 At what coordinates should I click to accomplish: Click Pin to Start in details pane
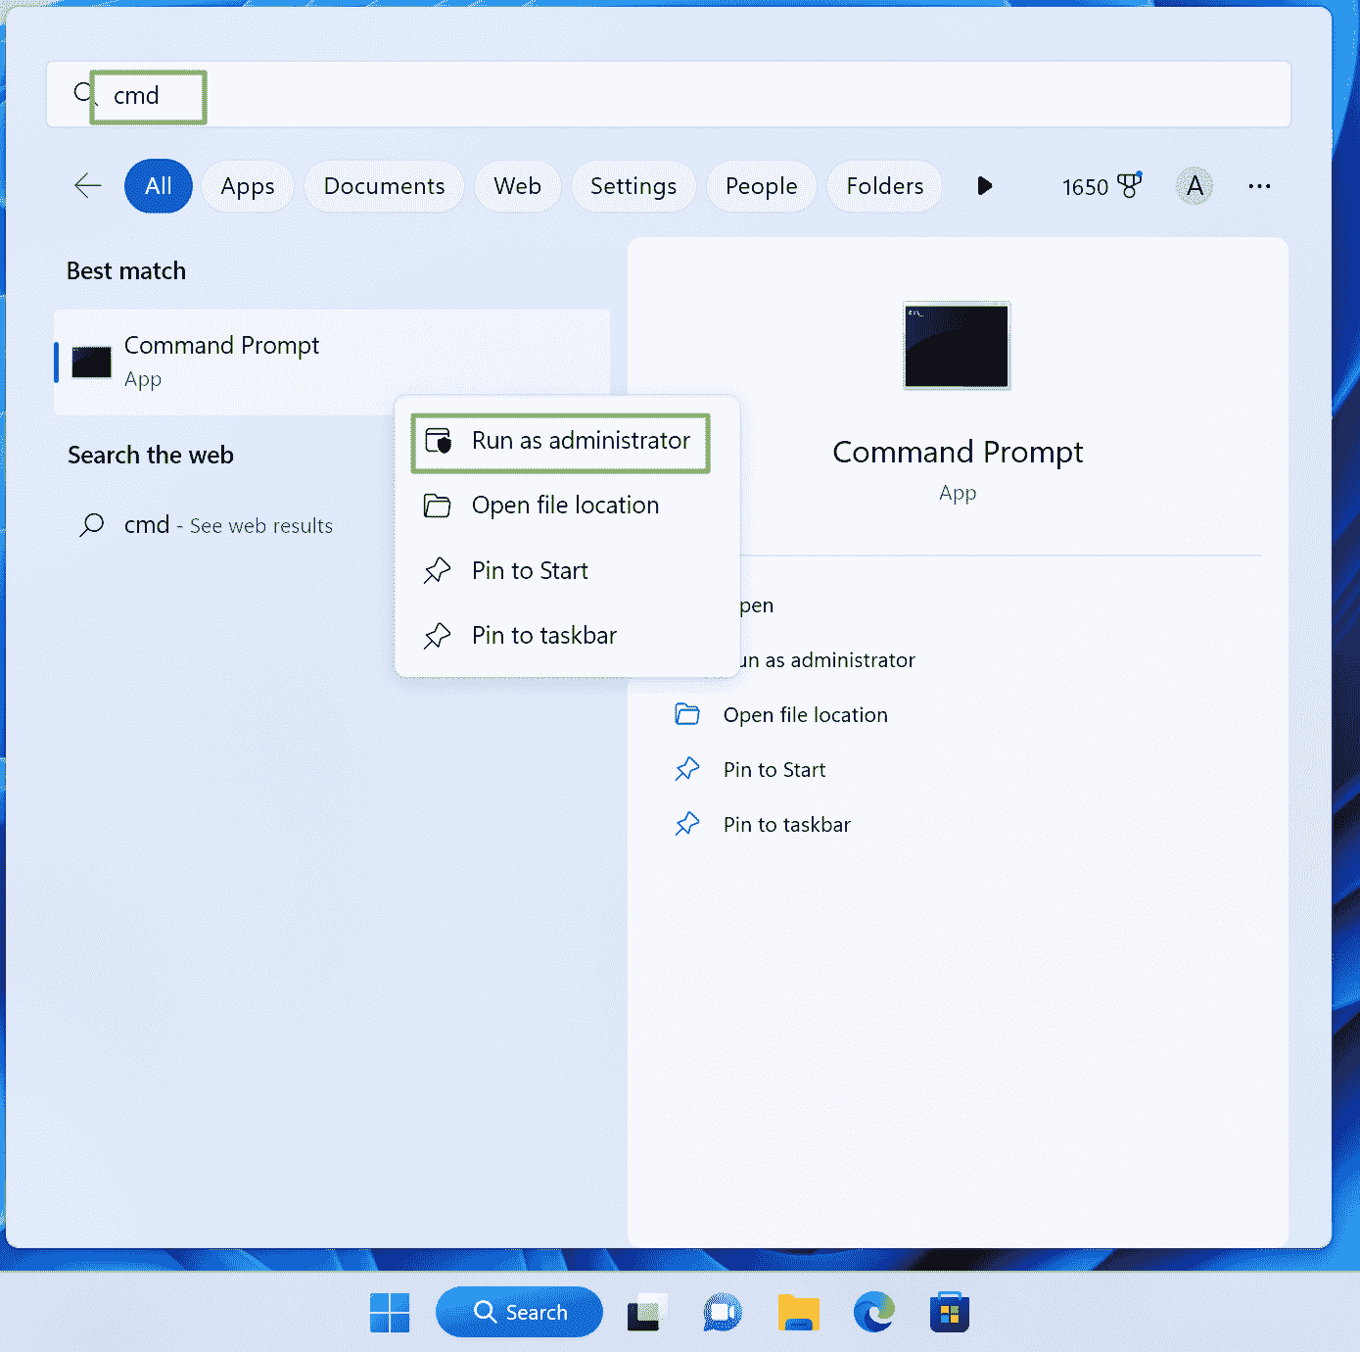[x=774, y=770]
